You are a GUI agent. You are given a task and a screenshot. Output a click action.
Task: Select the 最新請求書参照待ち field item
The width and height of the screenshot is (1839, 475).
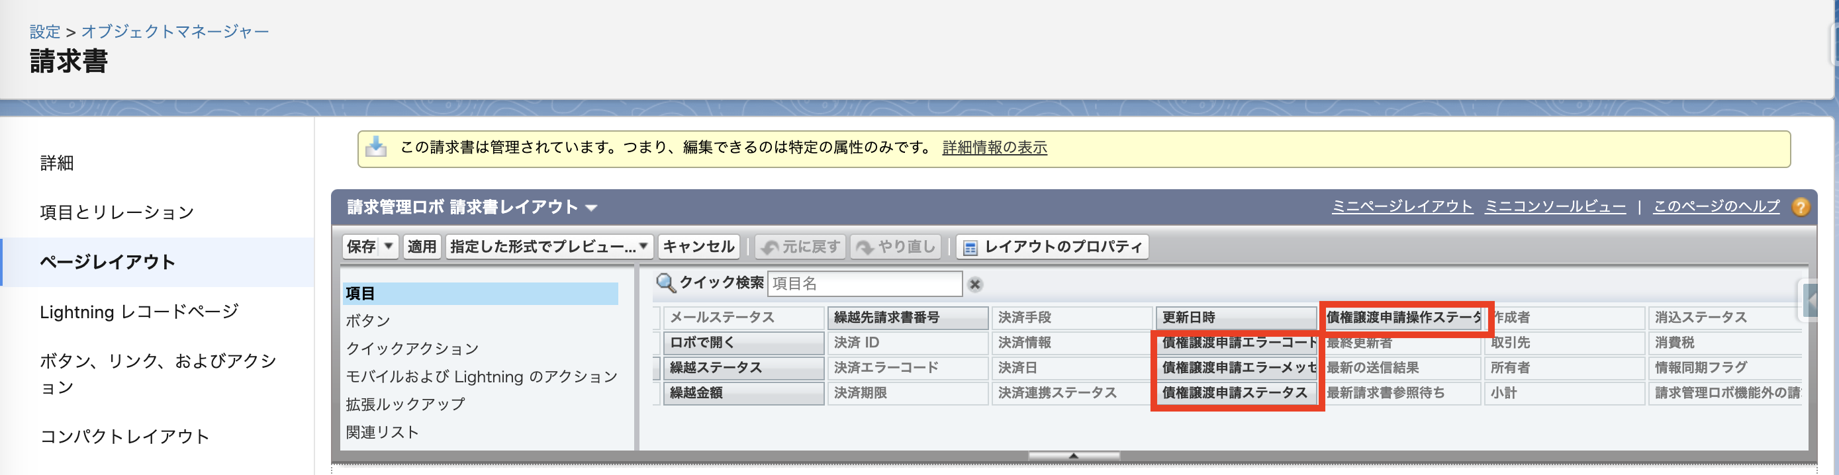pos(1400,392)
